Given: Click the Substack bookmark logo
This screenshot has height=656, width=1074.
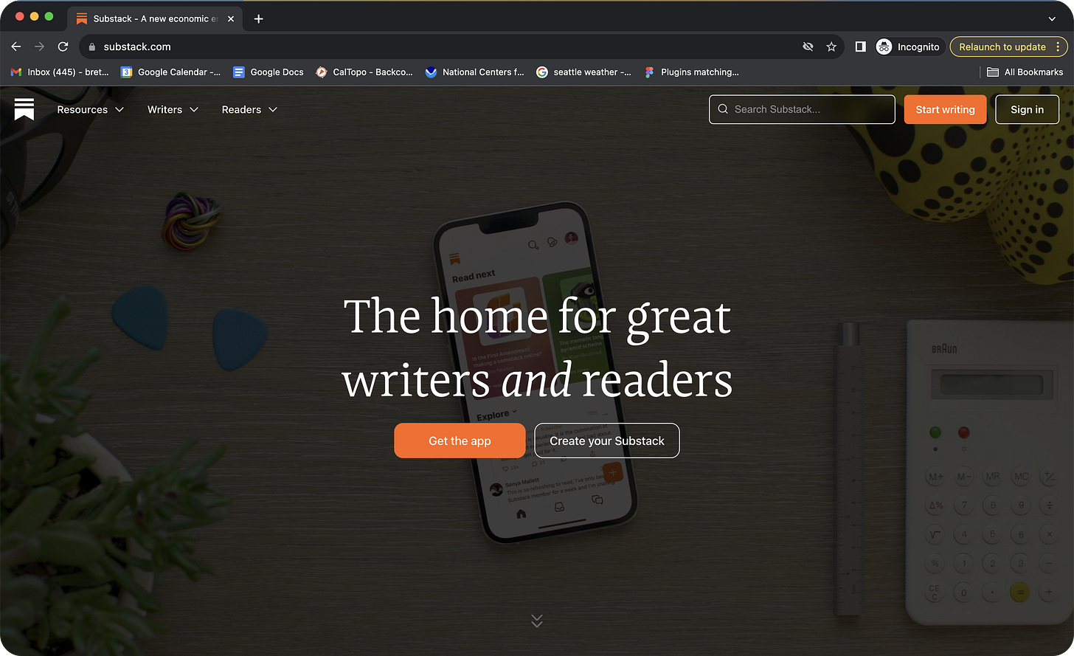Looking at the screenshot, I should [24, 109].
